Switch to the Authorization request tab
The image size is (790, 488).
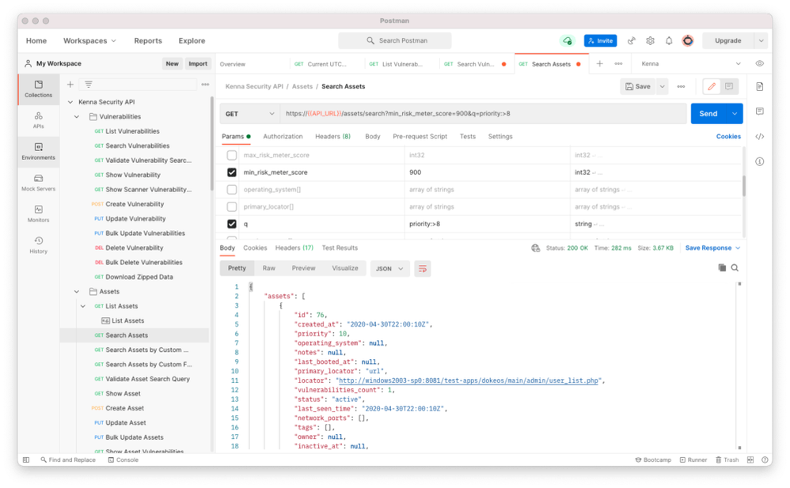tap(283, 137)
